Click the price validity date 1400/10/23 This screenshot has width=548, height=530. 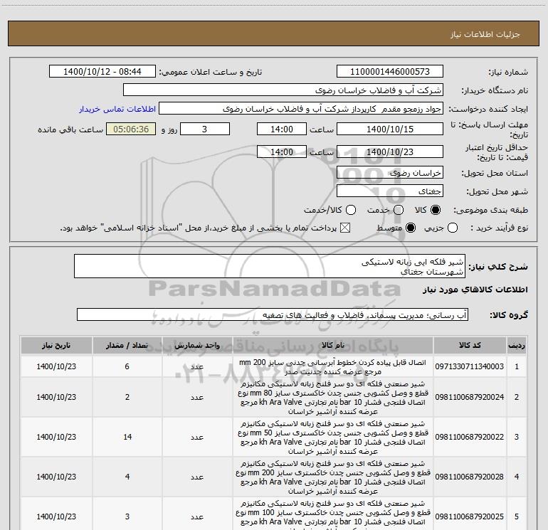point(390,152)
